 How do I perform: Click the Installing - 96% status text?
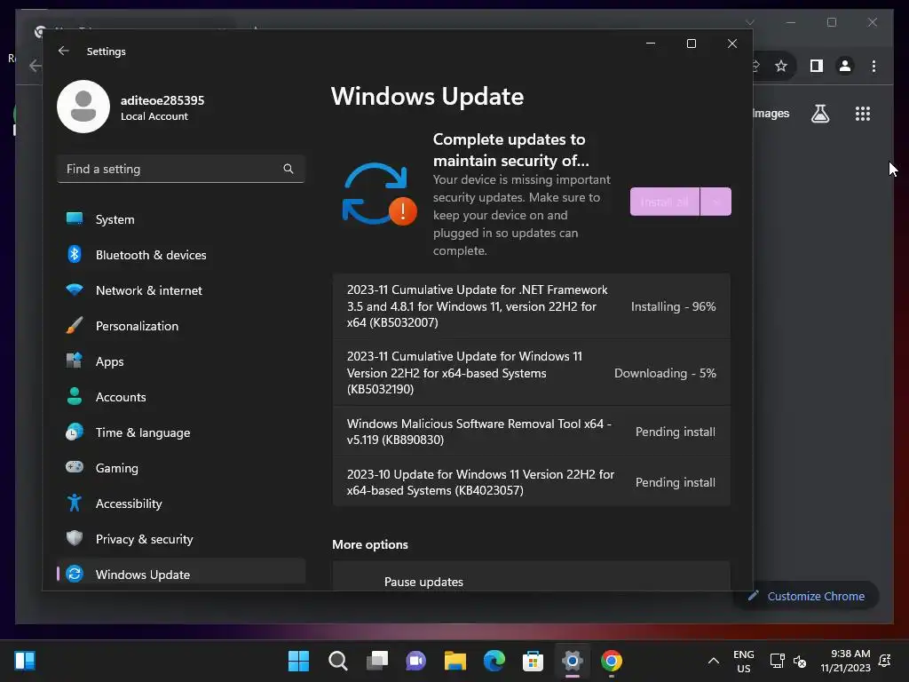[x=673, y=306]
